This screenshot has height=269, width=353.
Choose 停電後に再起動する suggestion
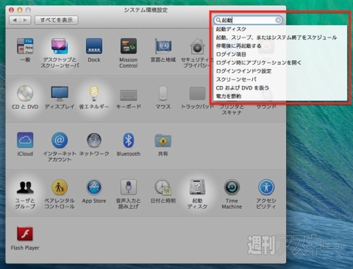click(x=280, y=46)
